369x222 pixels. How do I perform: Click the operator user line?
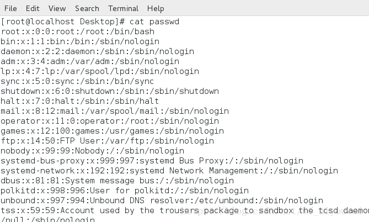(110, 121)
